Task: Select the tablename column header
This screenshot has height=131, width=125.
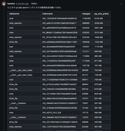Action: (24, 14)
